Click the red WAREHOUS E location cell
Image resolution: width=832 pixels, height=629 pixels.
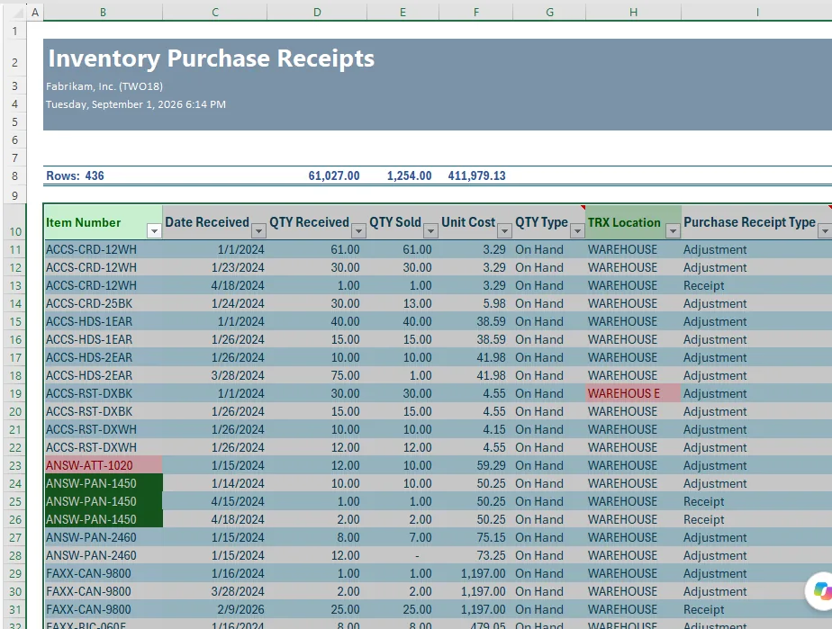[633, 393]
